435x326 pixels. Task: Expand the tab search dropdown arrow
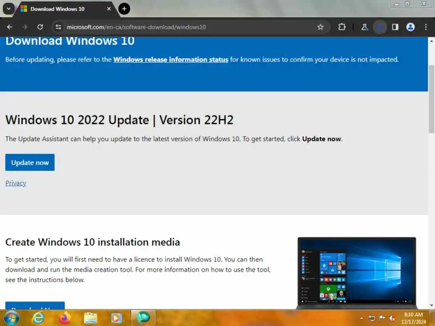8,9
